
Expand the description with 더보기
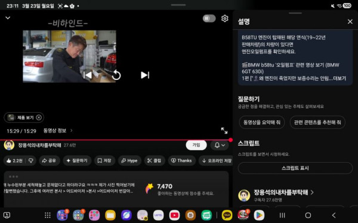[x=340, y=78]
